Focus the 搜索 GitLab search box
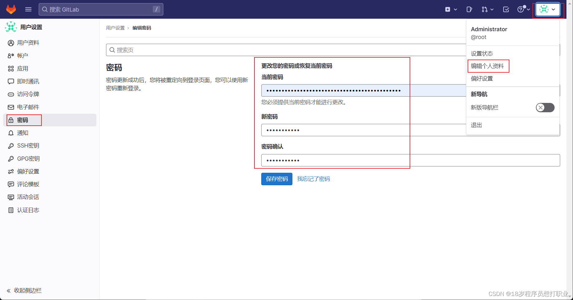Viewport: 573px width, 300px height. 101,9
